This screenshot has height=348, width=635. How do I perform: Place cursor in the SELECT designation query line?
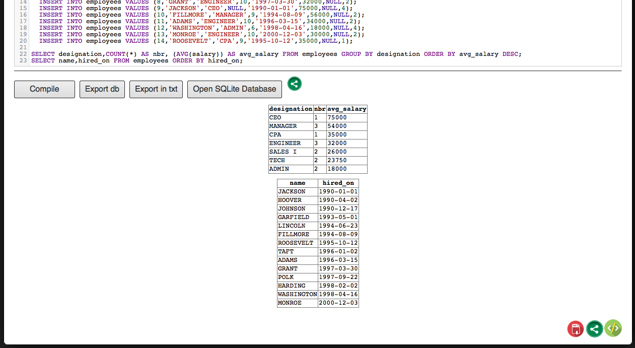(276, 54)
